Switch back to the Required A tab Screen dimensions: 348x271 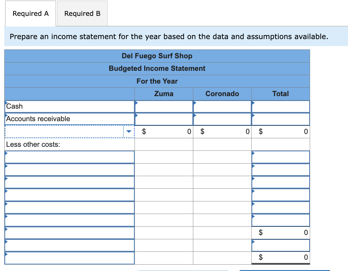30,13
